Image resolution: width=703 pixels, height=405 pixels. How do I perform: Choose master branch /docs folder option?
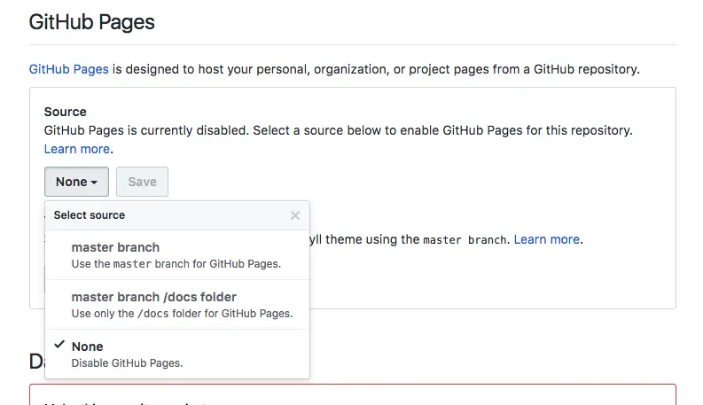point(154,297)
